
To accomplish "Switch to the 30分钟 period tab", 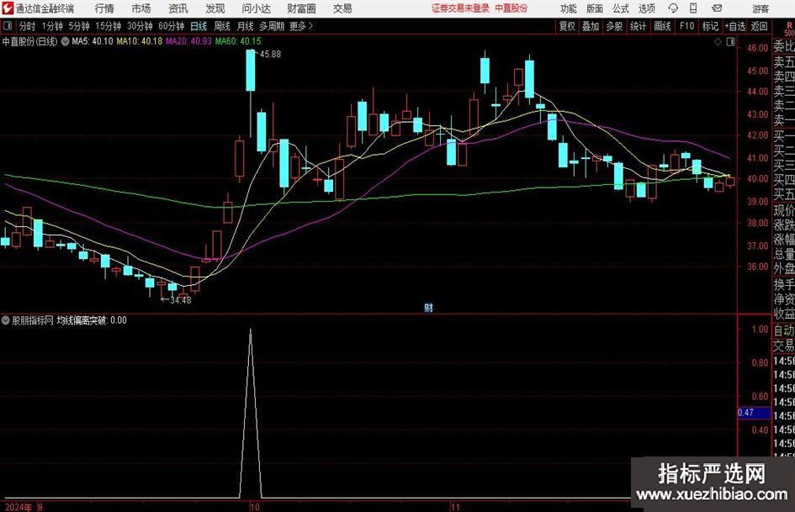I will [x=140, y=26].
